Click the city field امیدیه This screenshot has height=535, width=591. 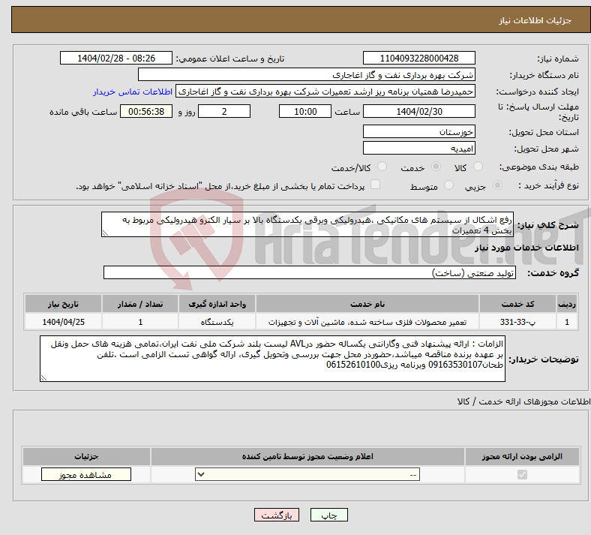[418, 148]
